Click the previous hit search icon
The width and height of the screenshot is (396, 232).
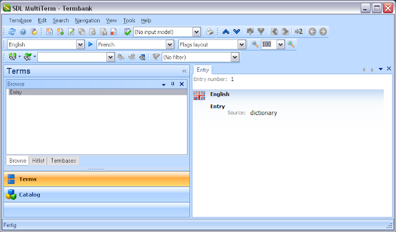coord(121,57)
